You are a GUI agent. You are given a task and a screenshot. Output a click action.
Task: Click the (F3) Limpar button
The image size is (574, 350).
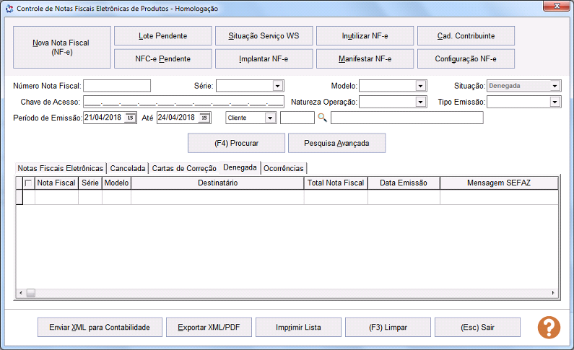point(388,328)
